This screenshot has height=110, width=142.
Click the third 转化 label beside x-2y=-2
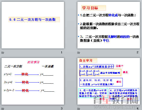pos(25,90)
